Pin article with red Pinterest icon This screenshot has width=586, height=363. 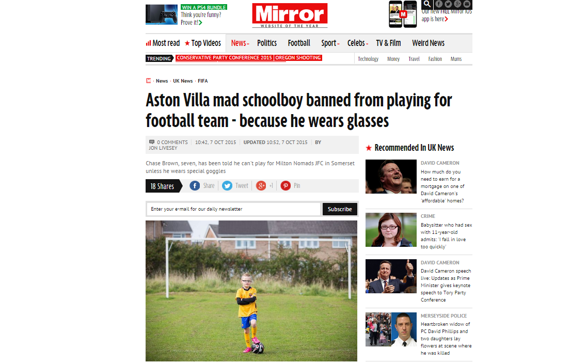coord(286,186)
